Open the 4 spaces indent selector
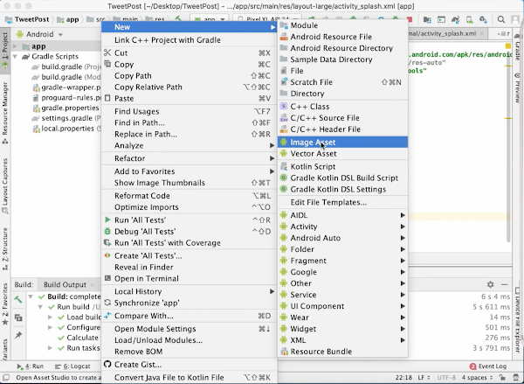524x384 pixels. point(477,378)
